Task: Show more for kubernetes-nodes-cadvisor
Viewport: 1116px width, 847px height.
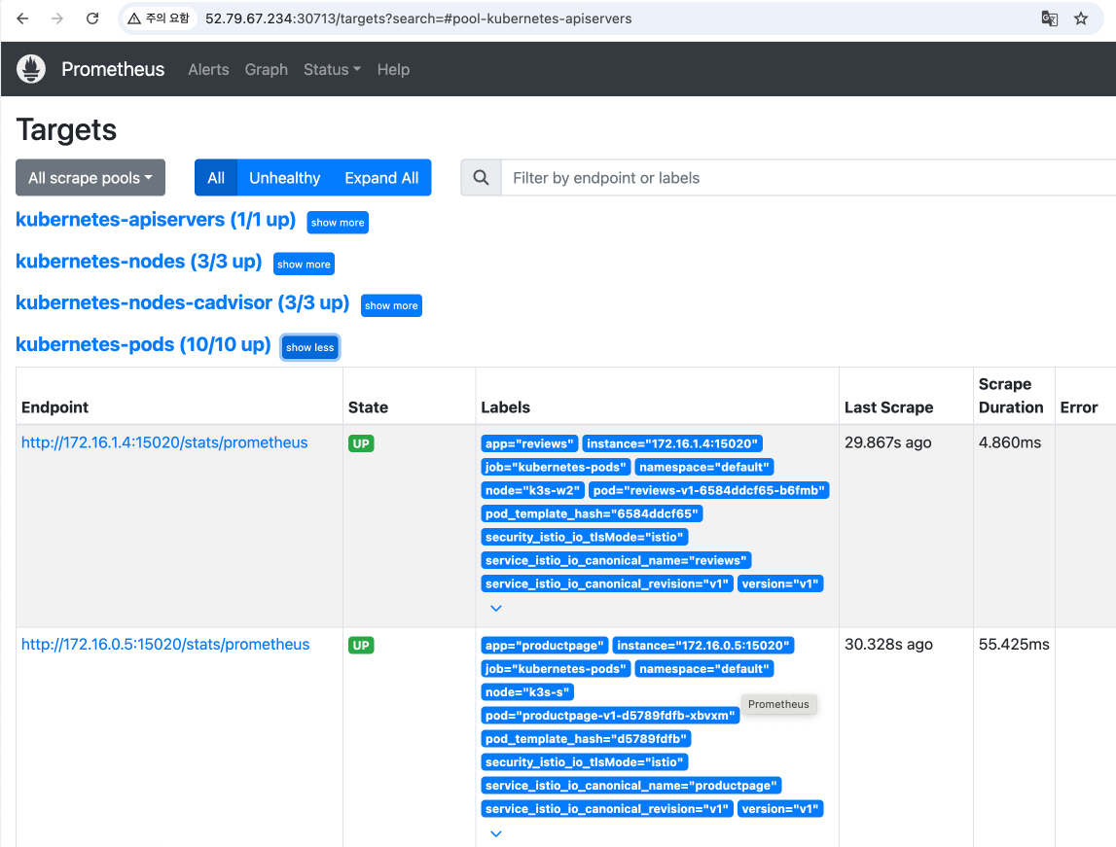Action: click(x=391, y=305)
